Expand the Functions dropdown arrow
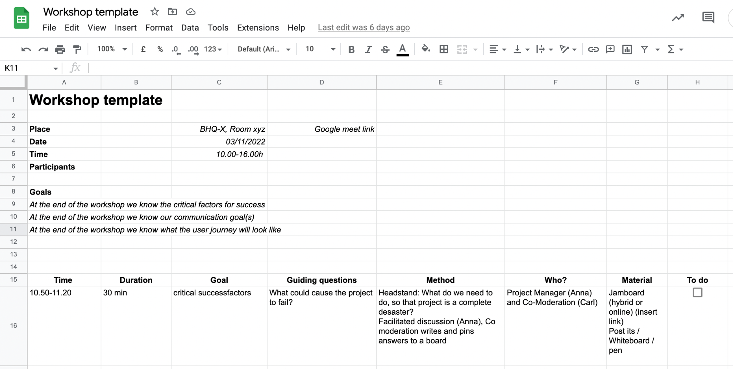733x369 pixels. (681, 49)
